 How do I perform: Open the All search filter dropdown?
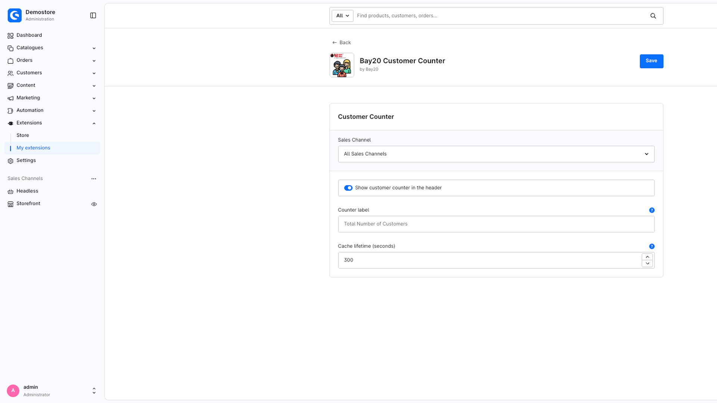coord(342,16)
